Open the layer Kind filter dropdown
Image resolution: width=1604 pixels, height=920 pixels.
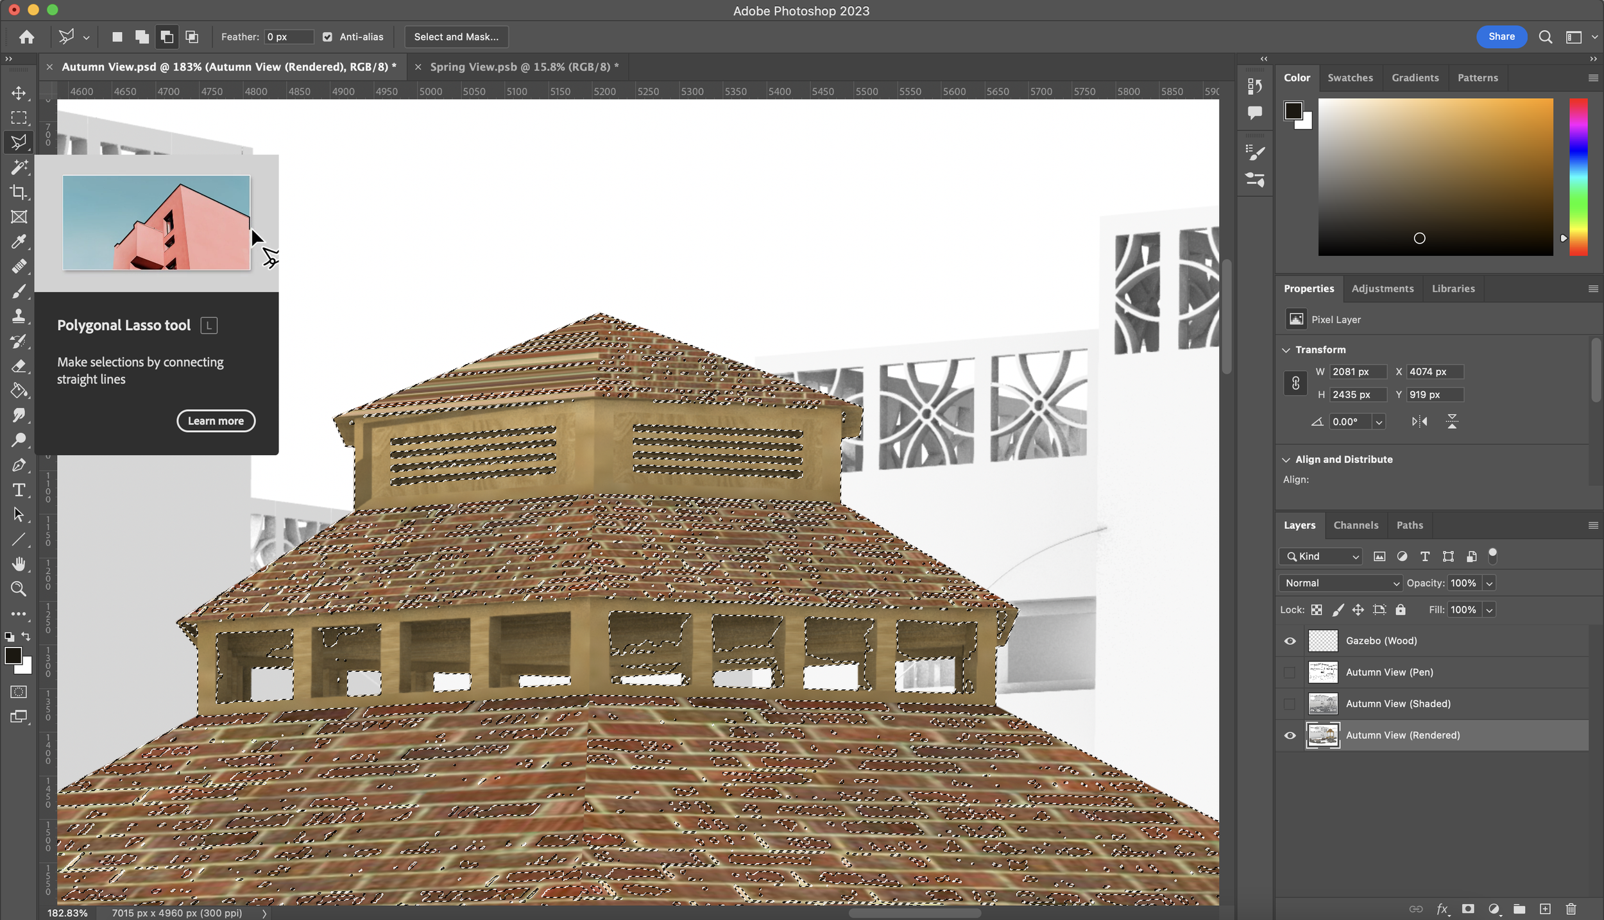click(1322, 556)
